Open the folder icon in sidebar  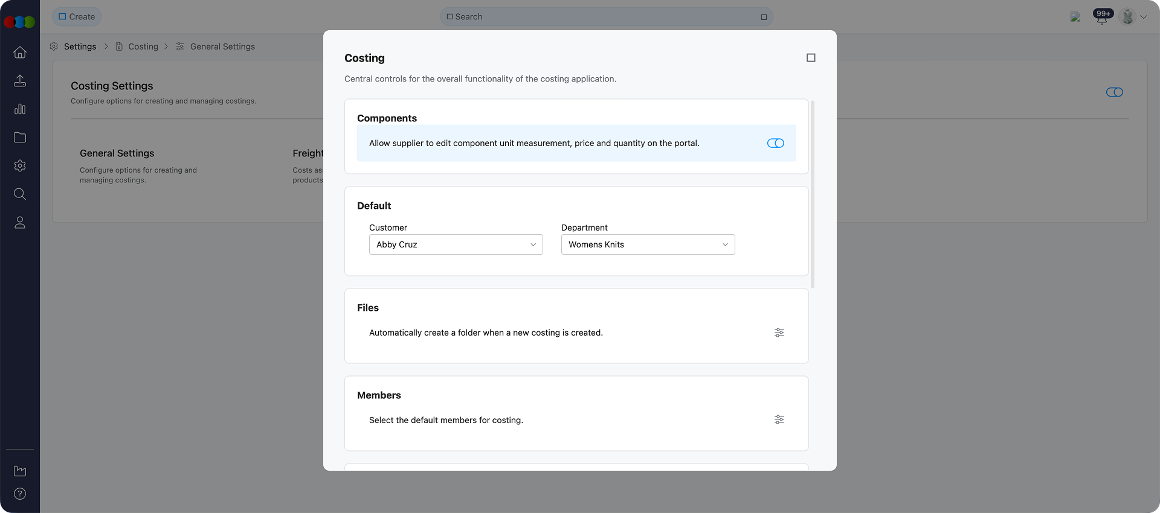pyautogui.click(x=20, y=138)
